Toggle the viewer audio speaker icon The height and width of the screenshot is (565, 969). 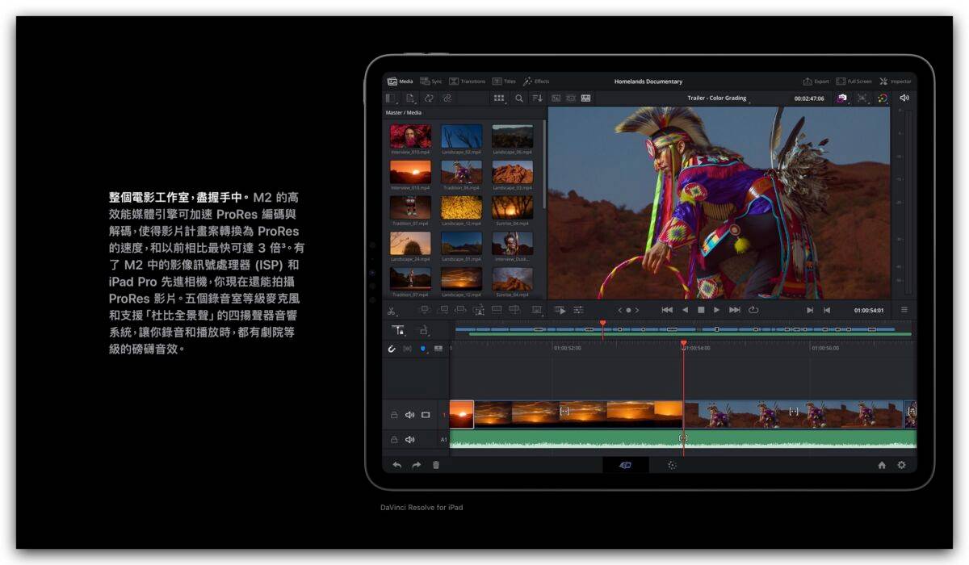coord(904,98)
